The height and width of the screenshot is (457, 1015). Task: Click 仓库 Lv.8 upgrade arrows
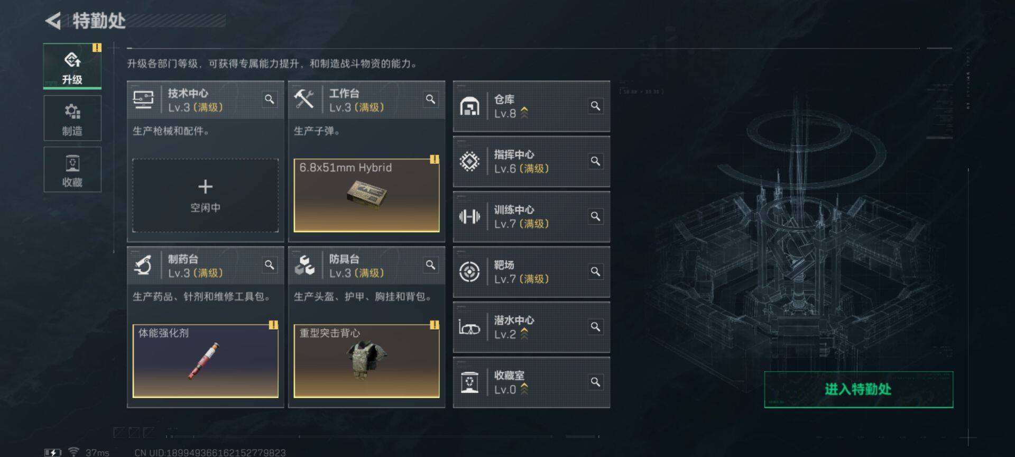pyautogui.click(x=524, y=113)
